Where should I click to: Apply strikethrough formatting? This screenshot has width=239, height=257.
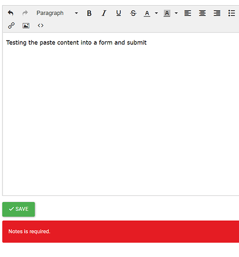tap(133, 13)
